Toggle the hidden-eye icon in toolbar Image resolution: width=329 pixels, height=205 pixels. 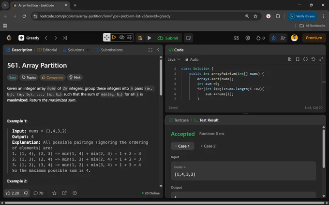pos(122,38)
